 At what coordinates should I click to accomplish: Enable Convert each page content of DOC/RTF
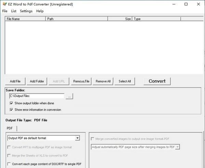coord(44,164)
